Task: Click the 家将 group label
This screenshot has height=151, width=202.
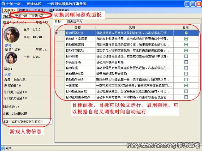Action: point(8,45)
